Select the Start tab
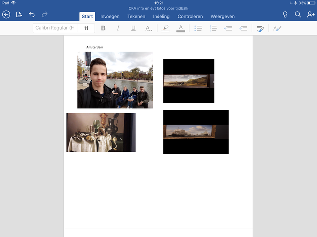The width and height of the screenshot is (317, 237). [x=87, y=16]
